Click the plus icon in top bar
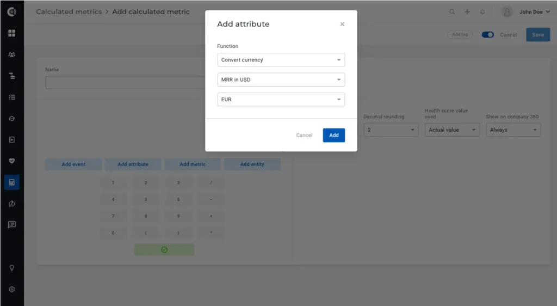 pyautogui.click(x=467, y=12)
